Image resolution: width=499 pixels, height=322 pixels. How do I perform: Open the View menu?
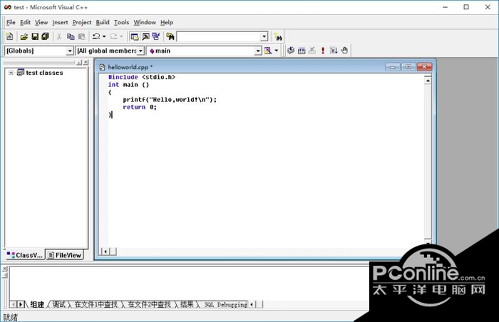41,22
